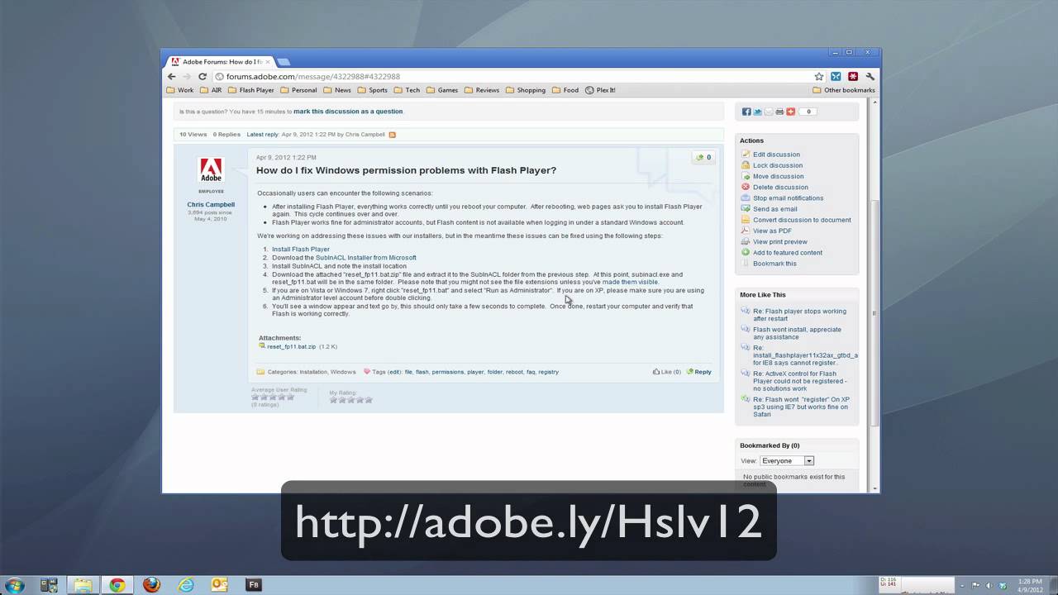Click the Like (0) link
Viewport: 1058px width, 595px height.
coord(667,372)
